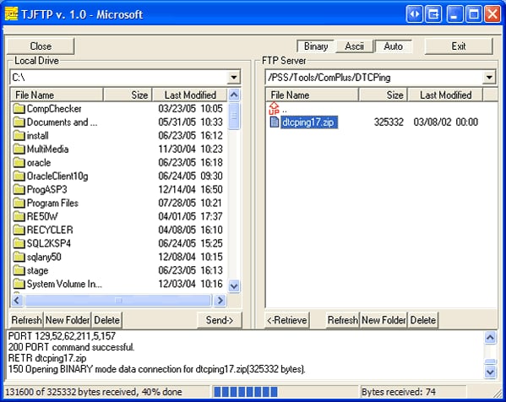The image size is (506, 402).
Task: Go up a directory with the UP icon
Action: coord(274,108)
